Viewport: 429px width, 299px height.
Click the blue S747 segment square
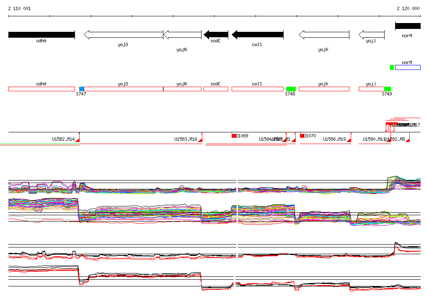[x=82, y=89]
